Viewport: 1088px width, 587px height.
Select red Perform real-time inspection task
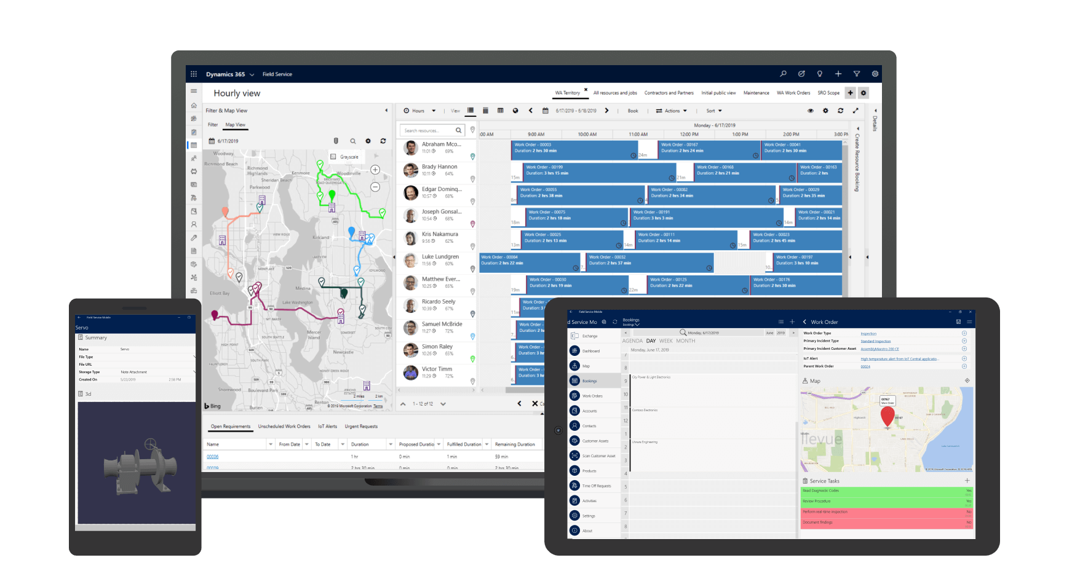tap(887, 513)
